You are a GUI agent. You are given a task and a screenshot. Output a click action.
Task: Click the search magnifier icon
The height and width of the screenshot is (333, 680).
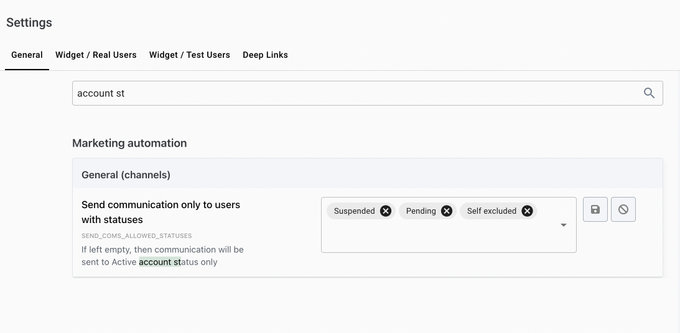click(x=649, y=93)
